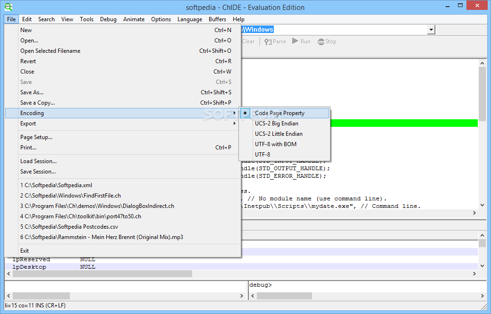Screen dimensions: 491x314
Task: Open recent Rammstein mp3 file entry
Action: click(x=122, y=237)
